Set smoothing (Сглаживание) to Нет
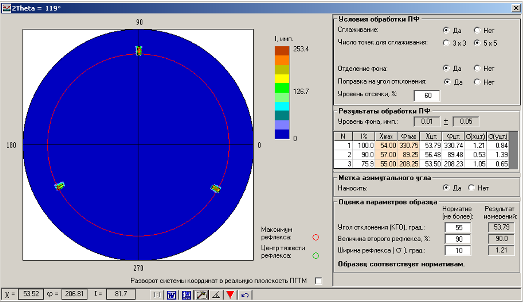The height and width of the screenshot is (302, 523). (x=477, y=31)
